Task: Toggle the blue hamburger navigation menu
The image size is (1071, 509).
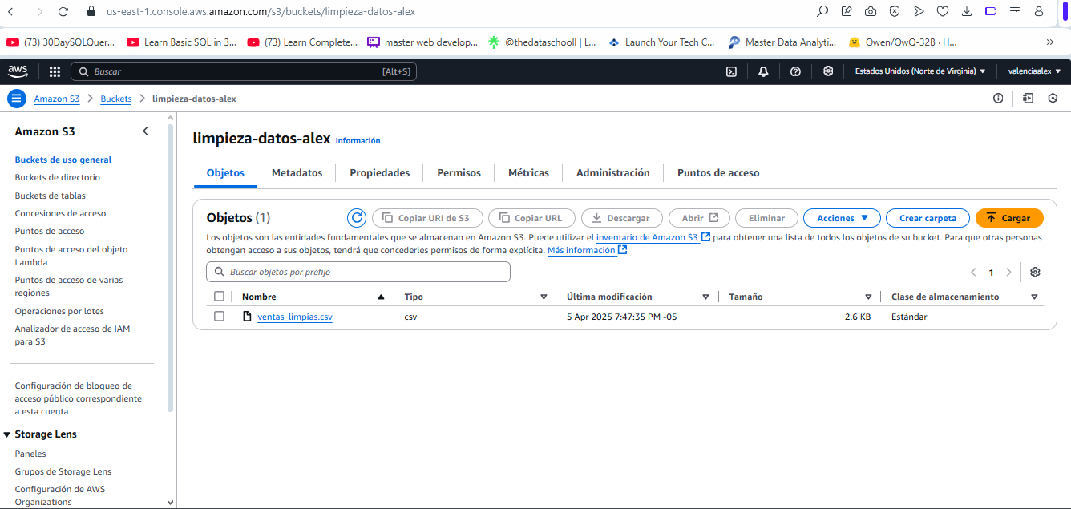Action: tap(17, 99)
